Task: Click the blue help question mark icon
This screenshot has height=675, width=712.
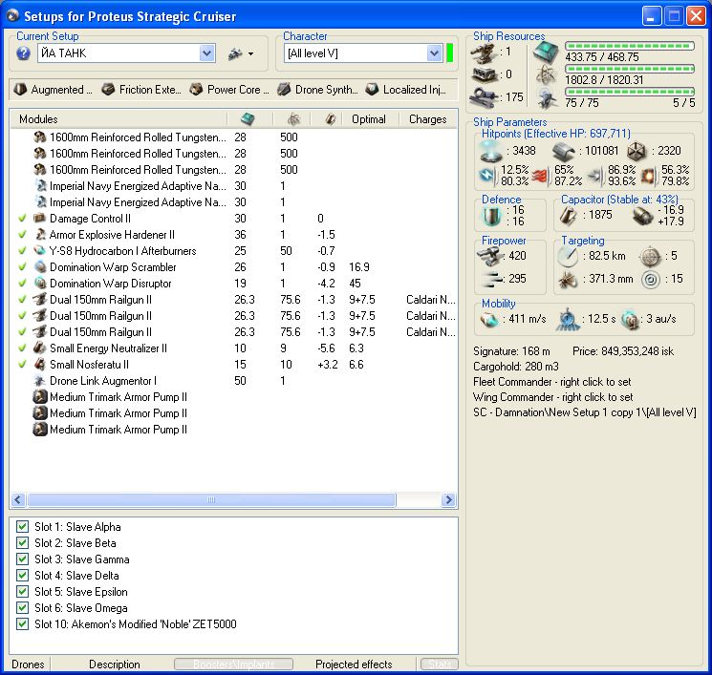Action: [x=23, y=53]
